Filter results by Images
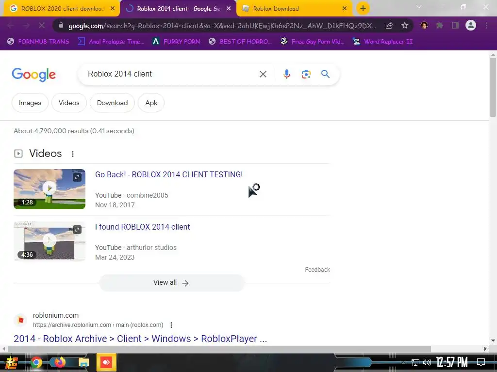The image size is (497, 372). point(30,103)
